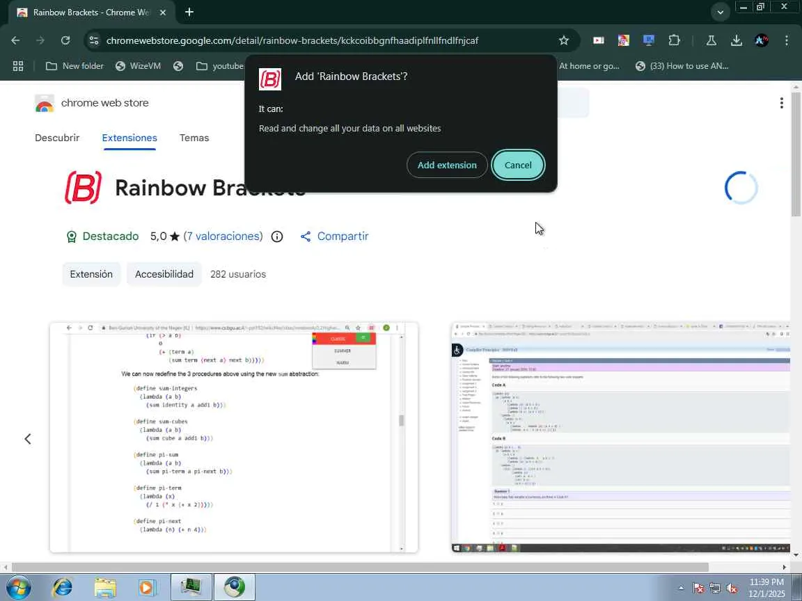Expand the tab search dropdown arrow
This screenshot has height=601, width=802.
click(720, 13)
